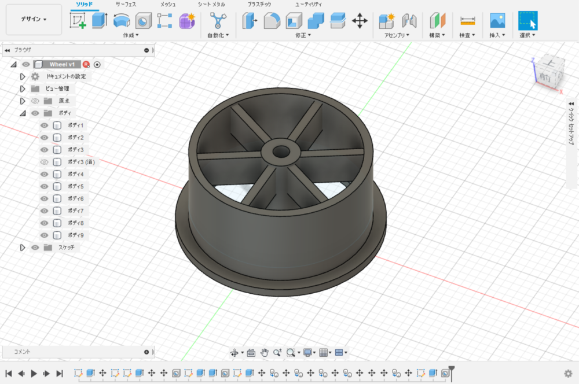Select the Joint tool
The width and height of the screenshot is (579, 384).
(x=409, y=21)
